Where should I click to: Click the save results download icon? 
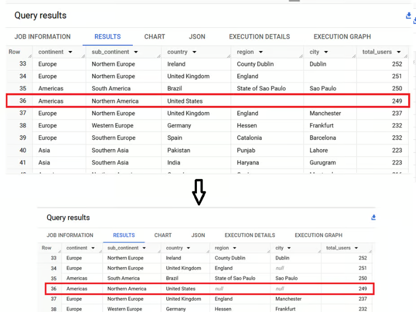(x=408, y=16)
